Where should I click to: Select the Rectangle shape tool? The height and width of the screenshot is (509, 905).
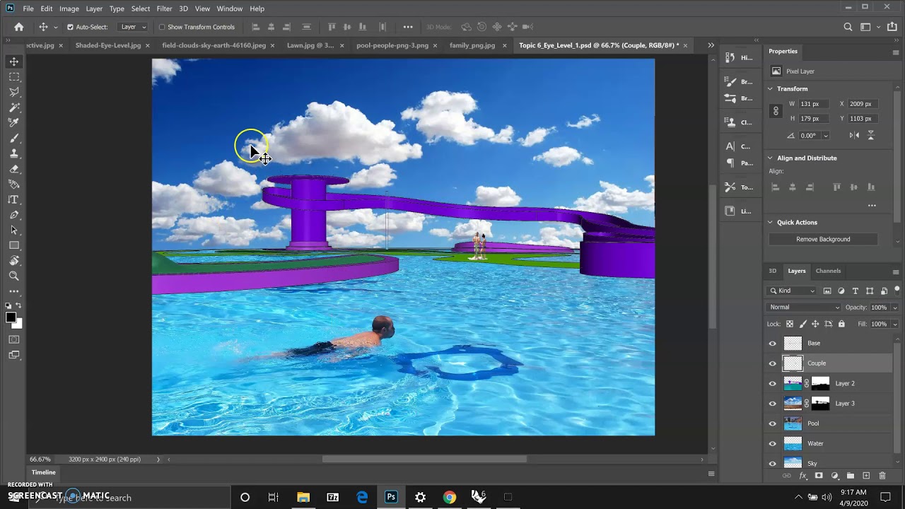(14, 245)
